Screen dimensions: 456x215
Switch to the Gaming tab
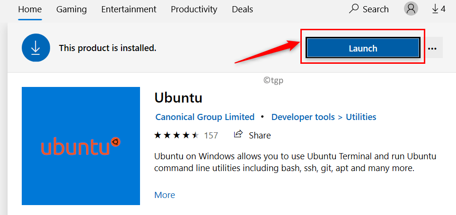pyautogui.click(x=71, y=9)
